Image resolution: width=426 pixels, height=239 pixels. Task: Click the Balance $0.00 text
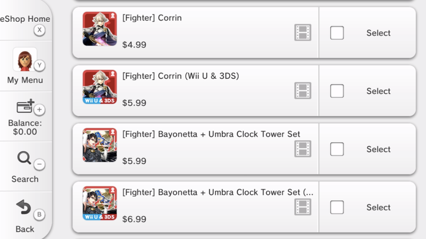(25, 127)
